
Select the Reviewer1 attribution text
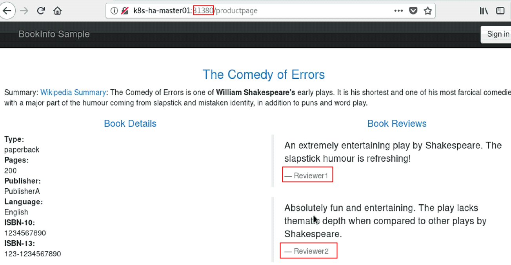311,176
